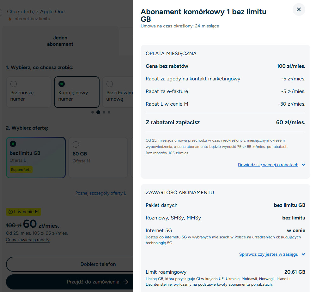Click the discount icon in "L w cenie M" badge
The height and width of the screenshot is (292, 316).
pos(10,212)
